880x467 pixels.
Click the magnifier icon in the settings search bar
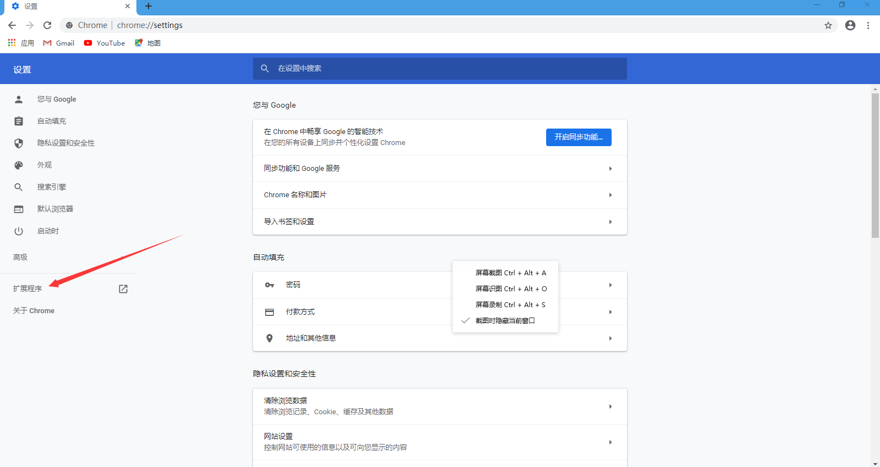[x=265, y=69]
